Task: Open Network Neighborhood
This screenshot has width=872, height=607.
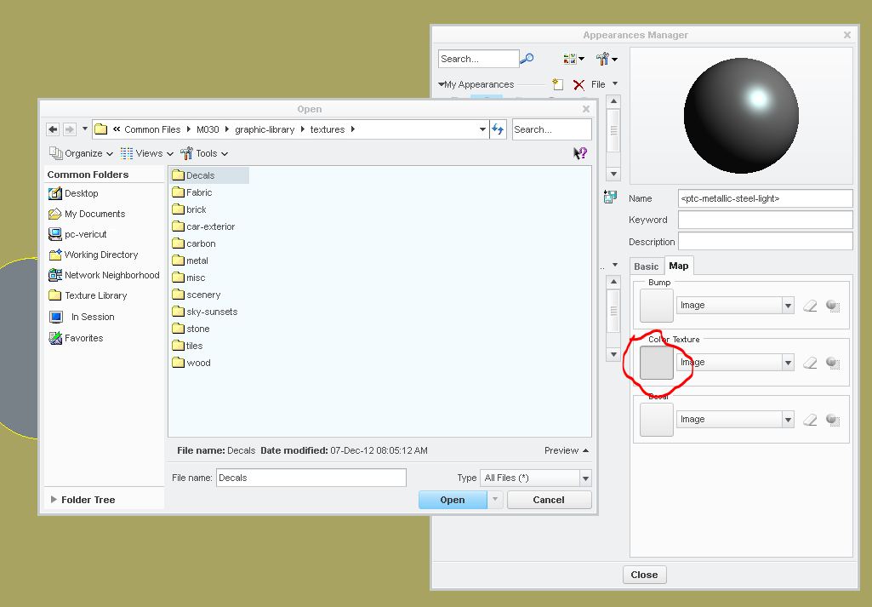Action: point(104,275)
